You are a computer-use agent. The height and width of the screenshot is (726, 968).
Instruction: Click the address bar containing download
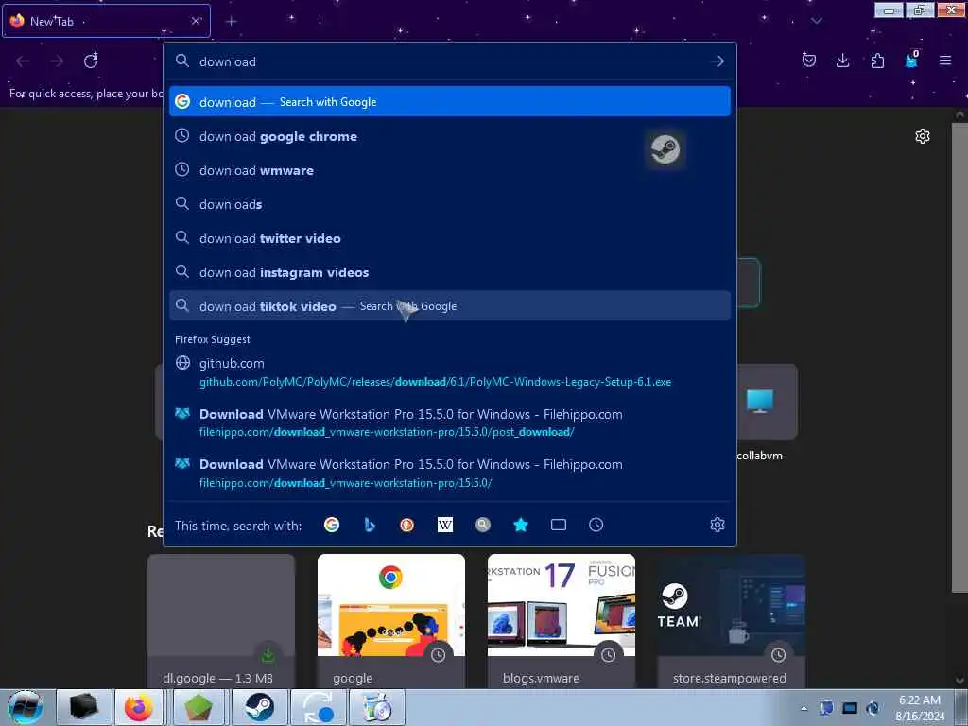(451, 61)
